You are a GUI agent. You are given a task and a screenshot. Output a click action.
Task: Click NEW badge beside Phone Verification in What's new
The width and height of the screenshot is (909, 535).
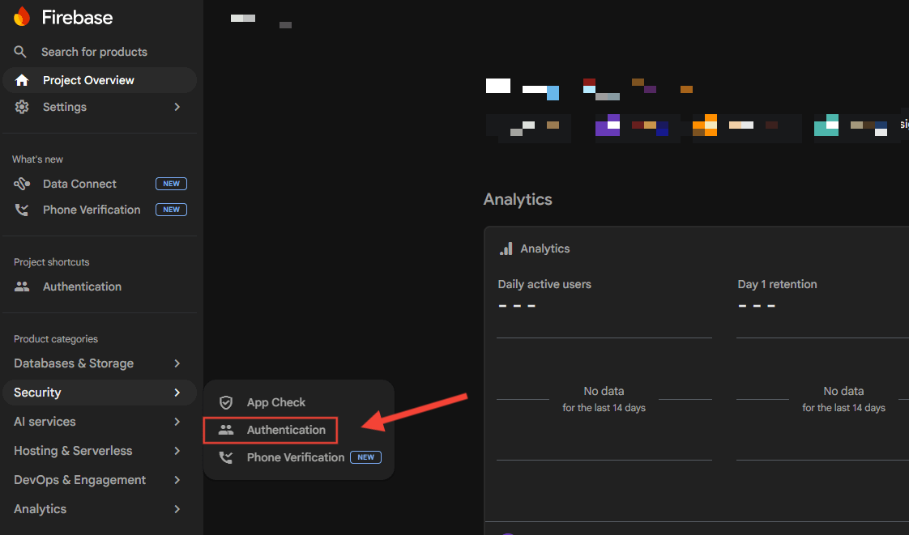(171, 210)
